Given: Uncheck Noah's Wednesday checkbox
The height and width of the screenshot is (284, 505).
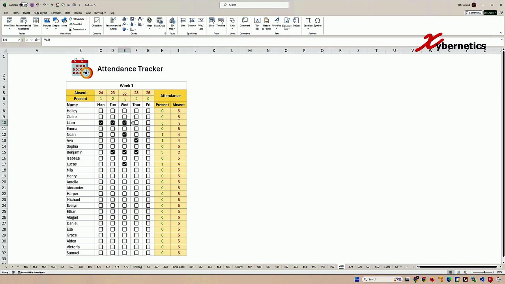Looking at the screenshot, I should point(124,135).
